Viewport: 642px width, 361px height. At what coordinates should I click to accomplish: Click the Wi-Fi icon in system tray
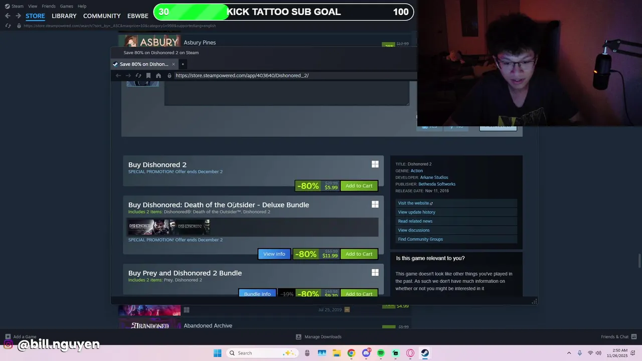[x=590, y=353]
